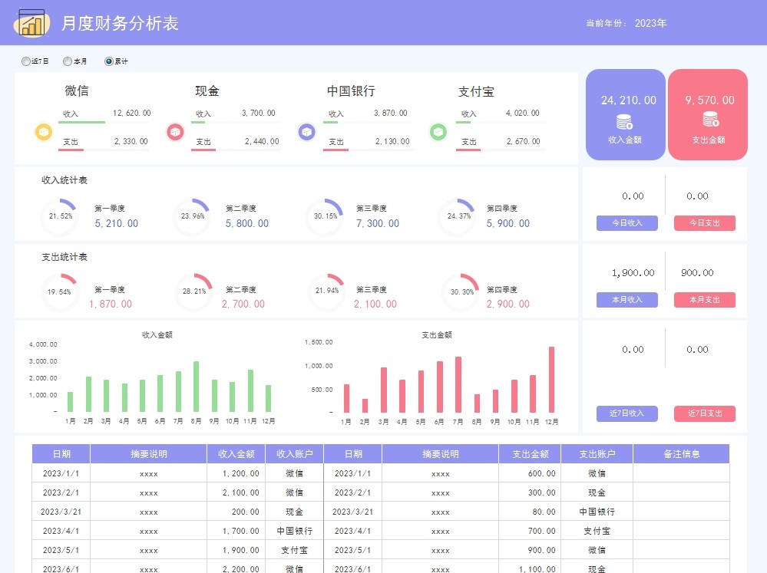This screenshot has height=573, width=767.
Task: Click fourth quarter expense amount 2,900.00
Action: 507,304
